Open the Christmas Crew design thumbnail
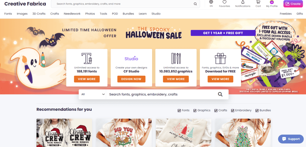Image resolution: width=306 pixels, height=147 pixels. [x=64, y=133]
